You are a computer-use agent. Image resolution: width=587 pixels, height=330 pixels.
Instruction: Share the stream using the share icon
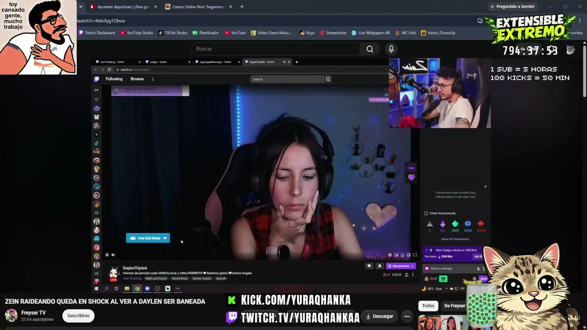(x=406, y=275)
